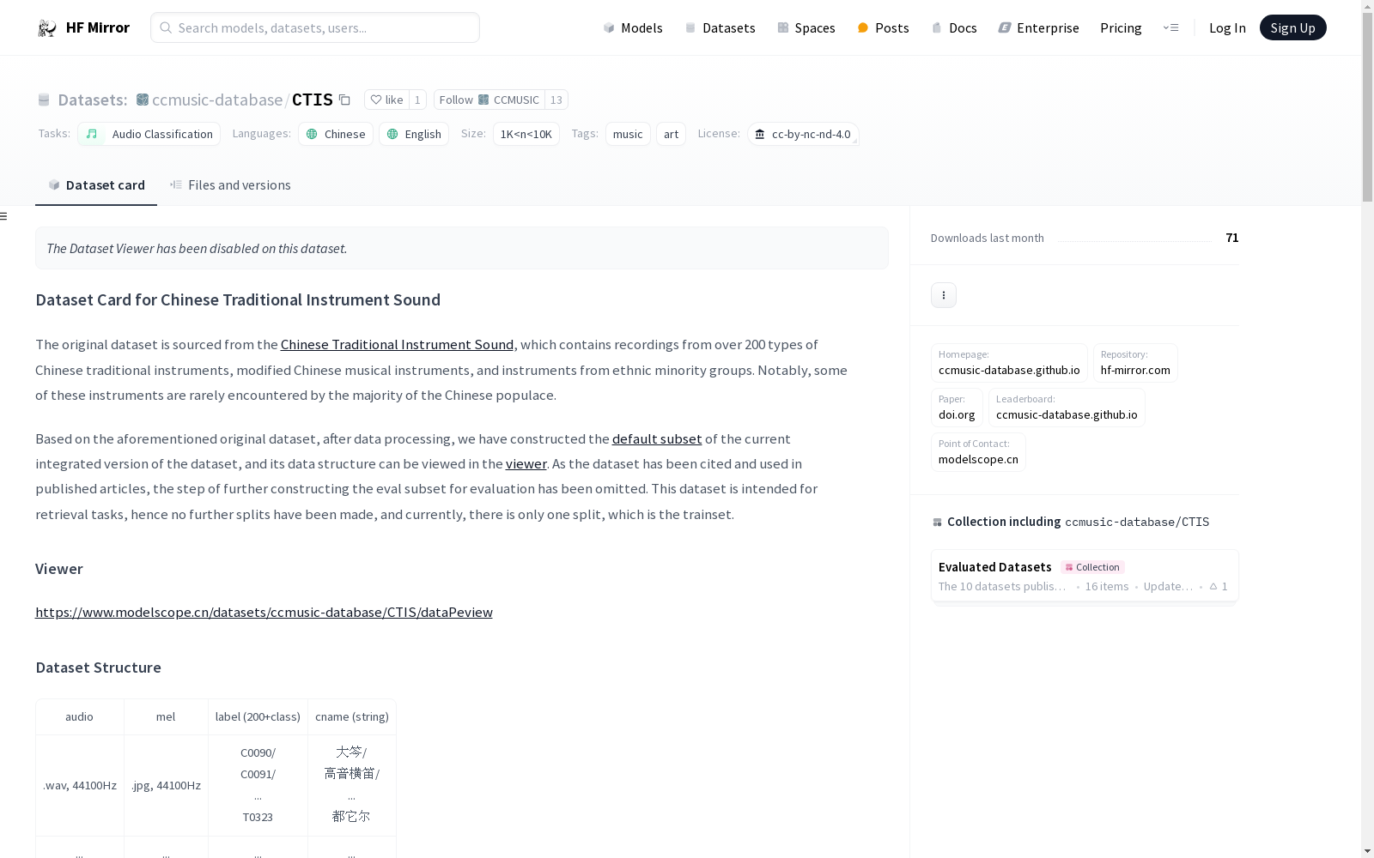Open the default subset link
Viewport: 1374px width, 858px height.
tap(657, 438)
